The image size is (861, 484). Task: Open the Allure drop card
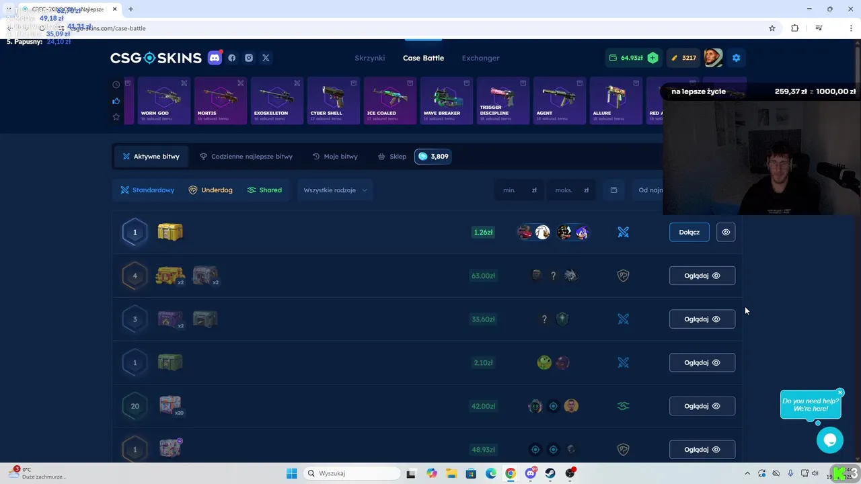[616, 101]
